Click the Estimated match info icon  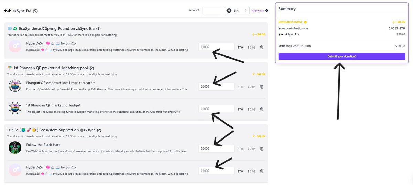tap(305, 22)
